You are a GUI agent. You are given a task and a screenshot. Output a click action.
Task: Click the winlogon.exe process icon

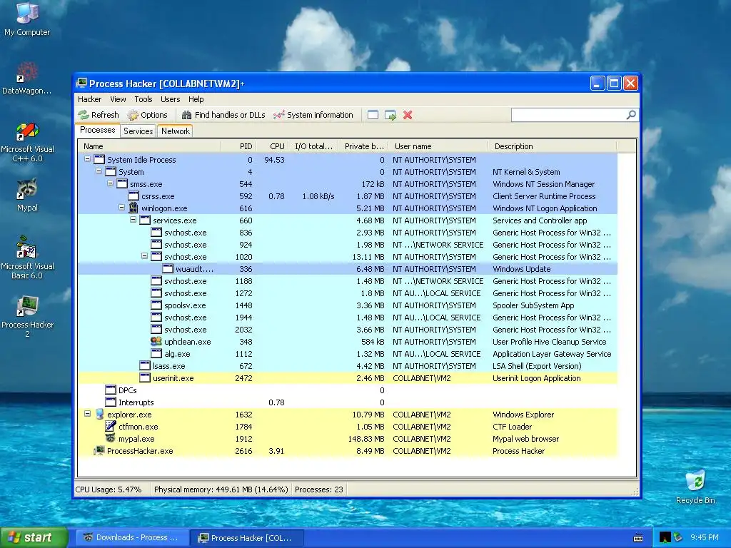133,208
